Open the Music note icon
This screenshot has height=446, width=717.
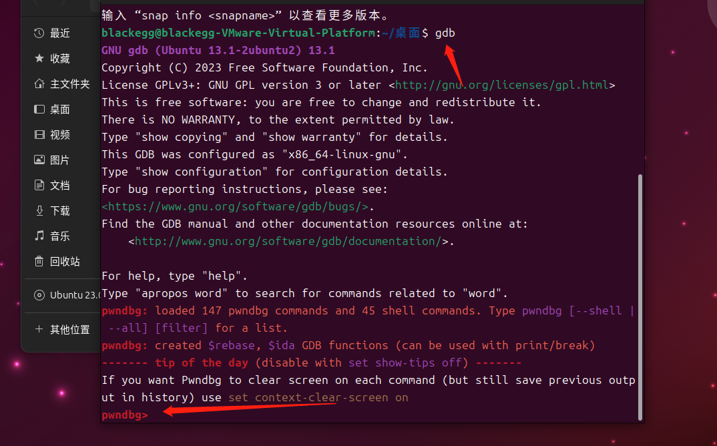click(x=39, y=236)
